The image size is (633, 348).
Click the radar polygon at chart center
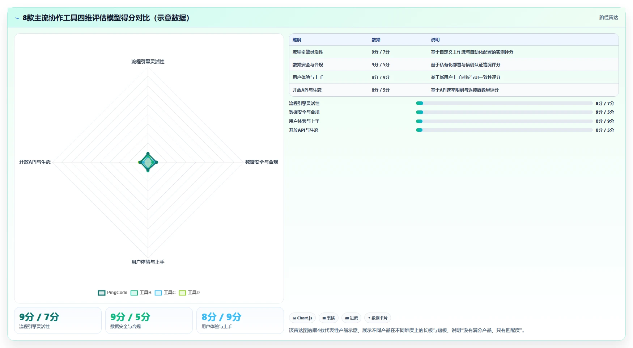tap(148, 162)
